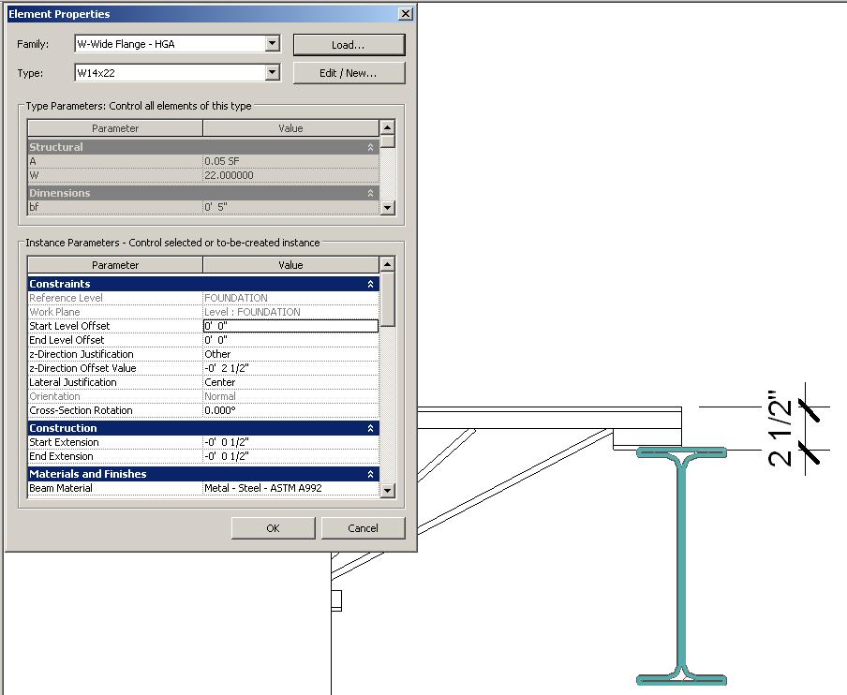Collapse the Construction section

click(370, 428)
